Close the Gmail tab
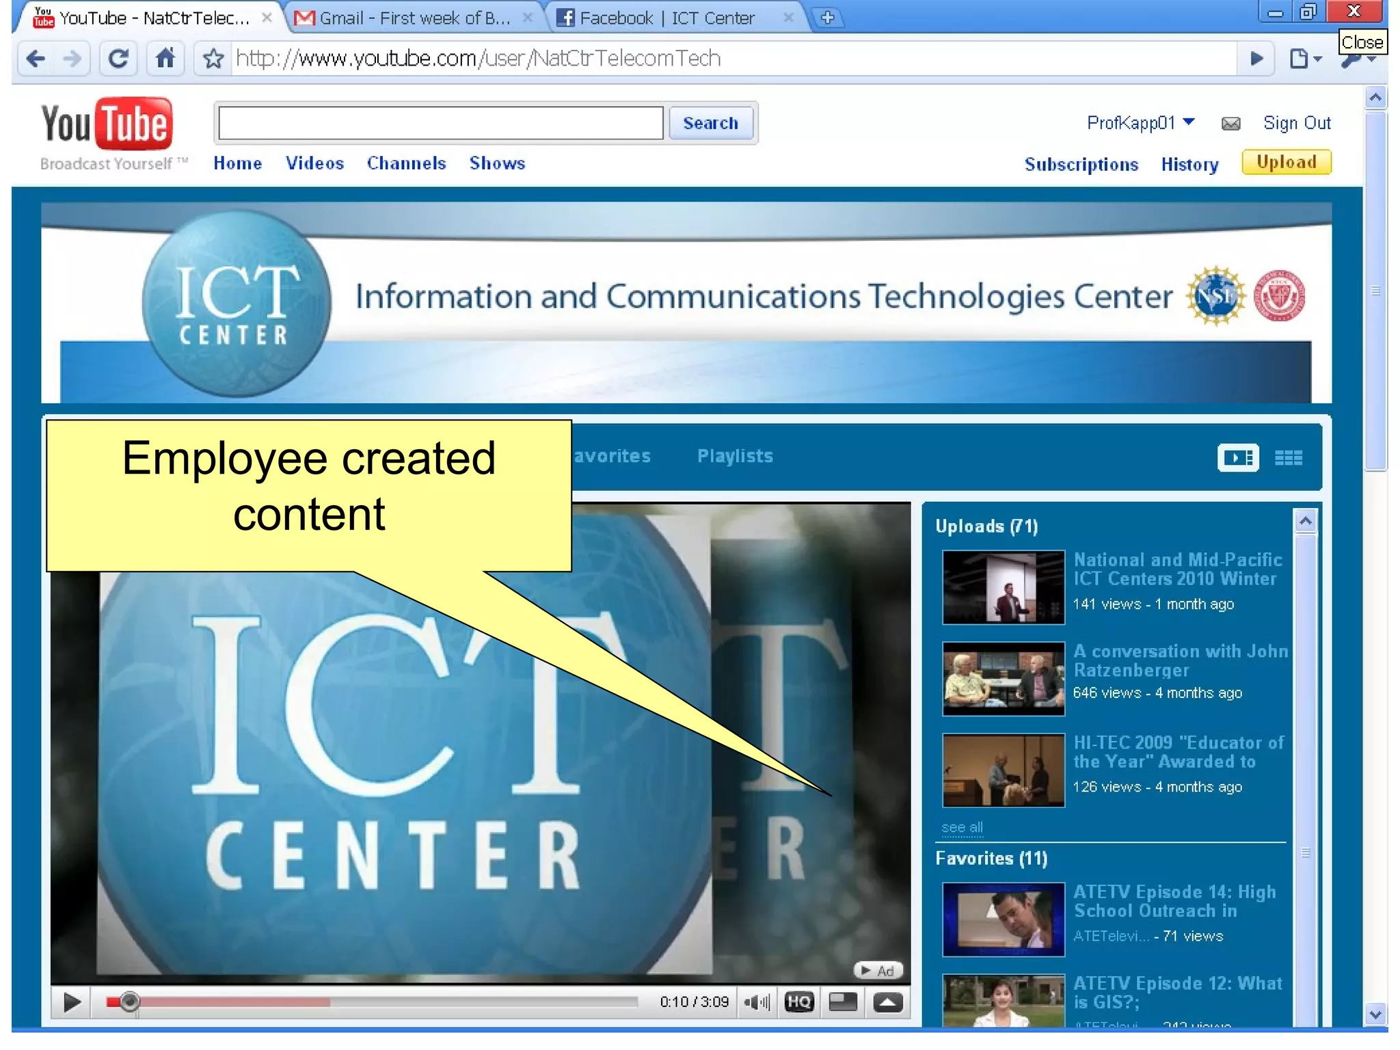Image resolution: width=1400 pixels, height=1050 pixels. click(528, 18)
